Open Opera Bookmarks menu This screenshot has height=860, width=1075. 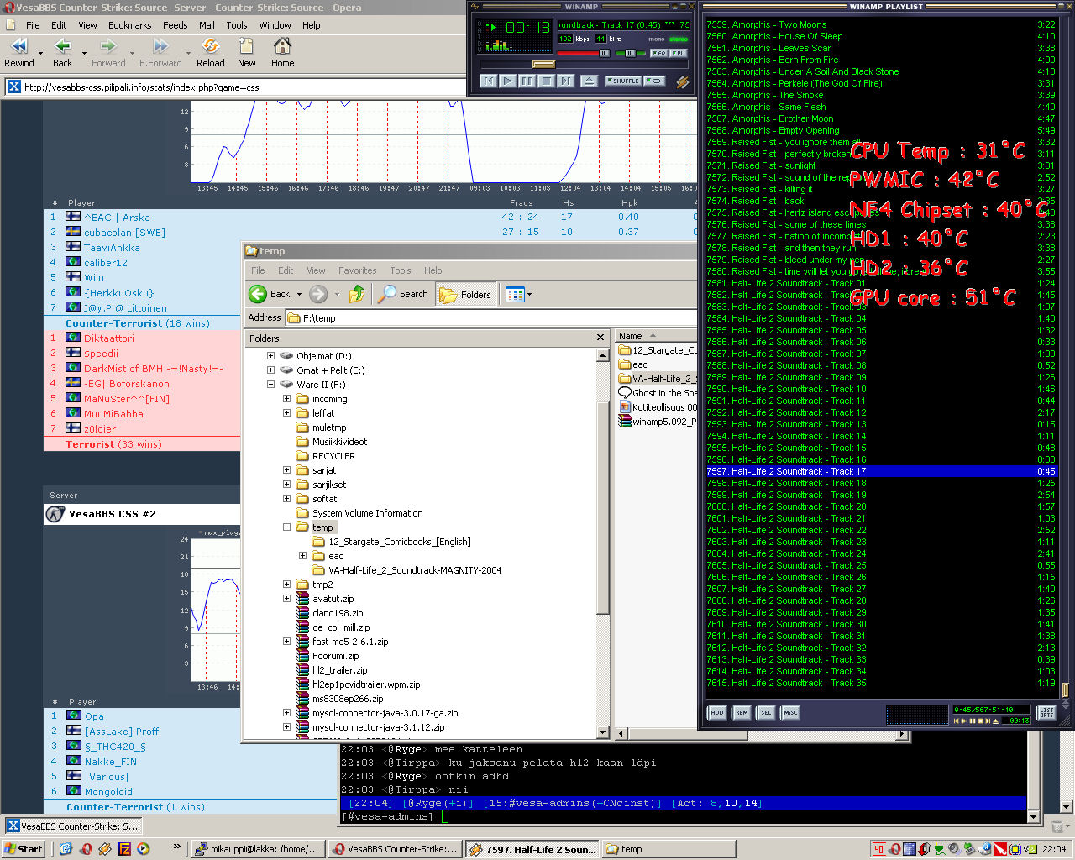click(129, 25)
